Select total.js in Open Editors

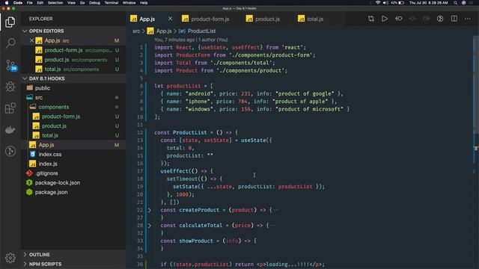[x=73, y=69]
